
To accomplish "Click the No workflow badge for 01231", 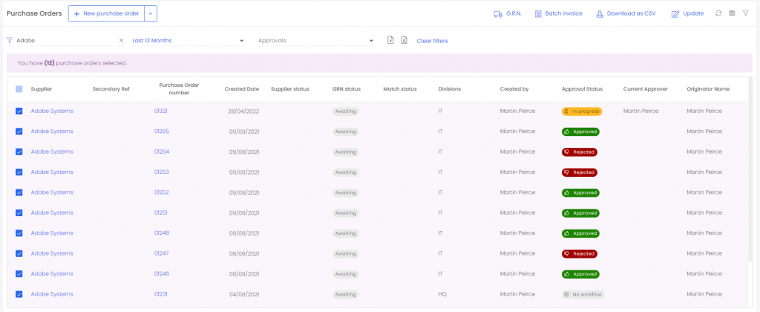I will [583, 295].
